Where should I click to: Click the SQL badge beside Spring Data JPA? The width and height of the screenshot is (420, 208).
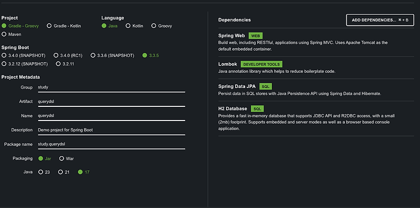click(x=266, y=86)
